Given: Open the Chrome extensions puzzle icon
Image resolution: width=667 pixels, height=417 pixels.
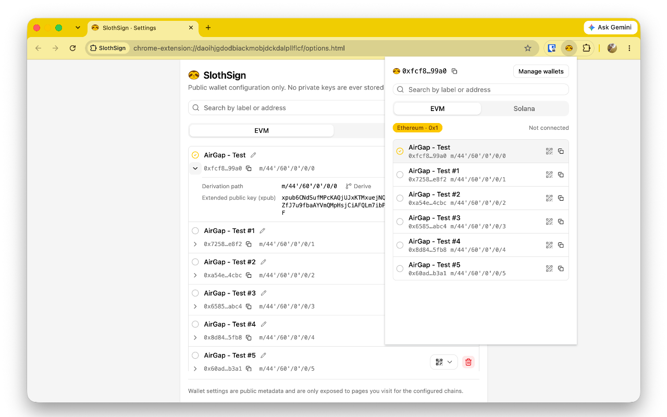Looking at the screenshot, I should click(586, 48).
